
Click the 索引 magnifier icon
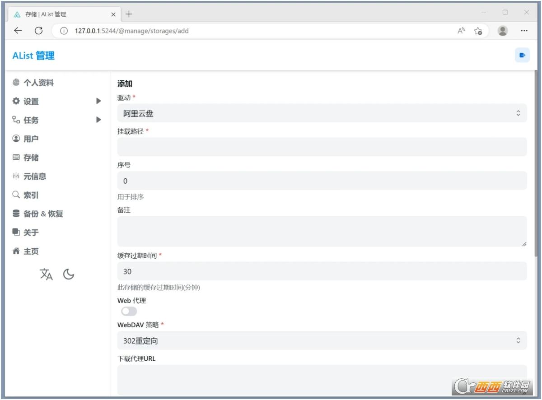[16, 195]
